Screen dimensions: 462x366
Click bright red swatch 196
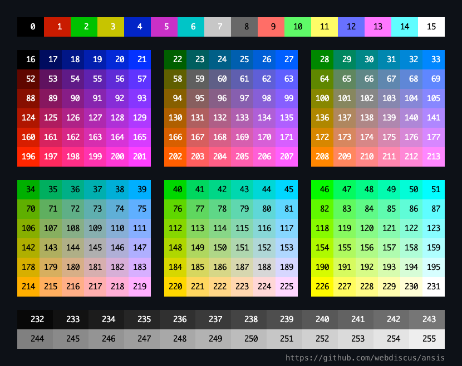click(x=29, y=157)
